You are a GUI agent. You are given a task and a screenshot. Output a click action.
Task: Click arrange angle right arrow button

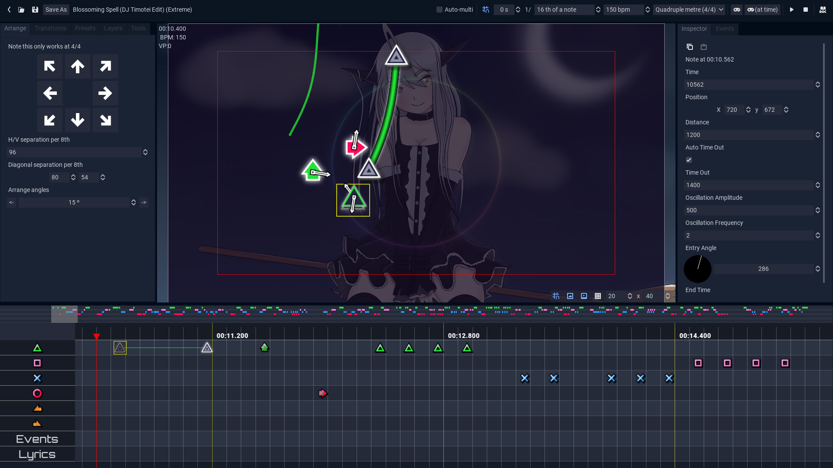point(144,202)
